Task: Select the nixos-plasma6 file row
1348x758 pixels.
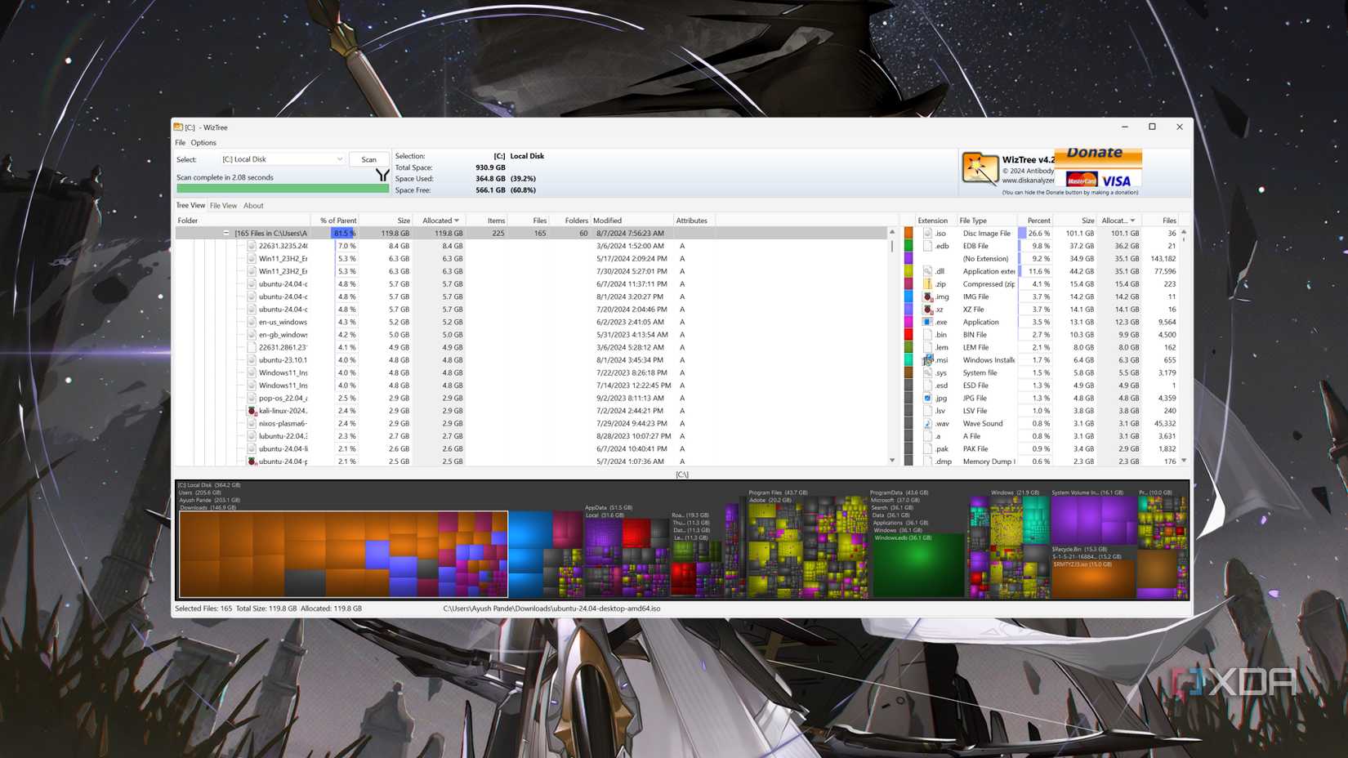Action: 532,423
